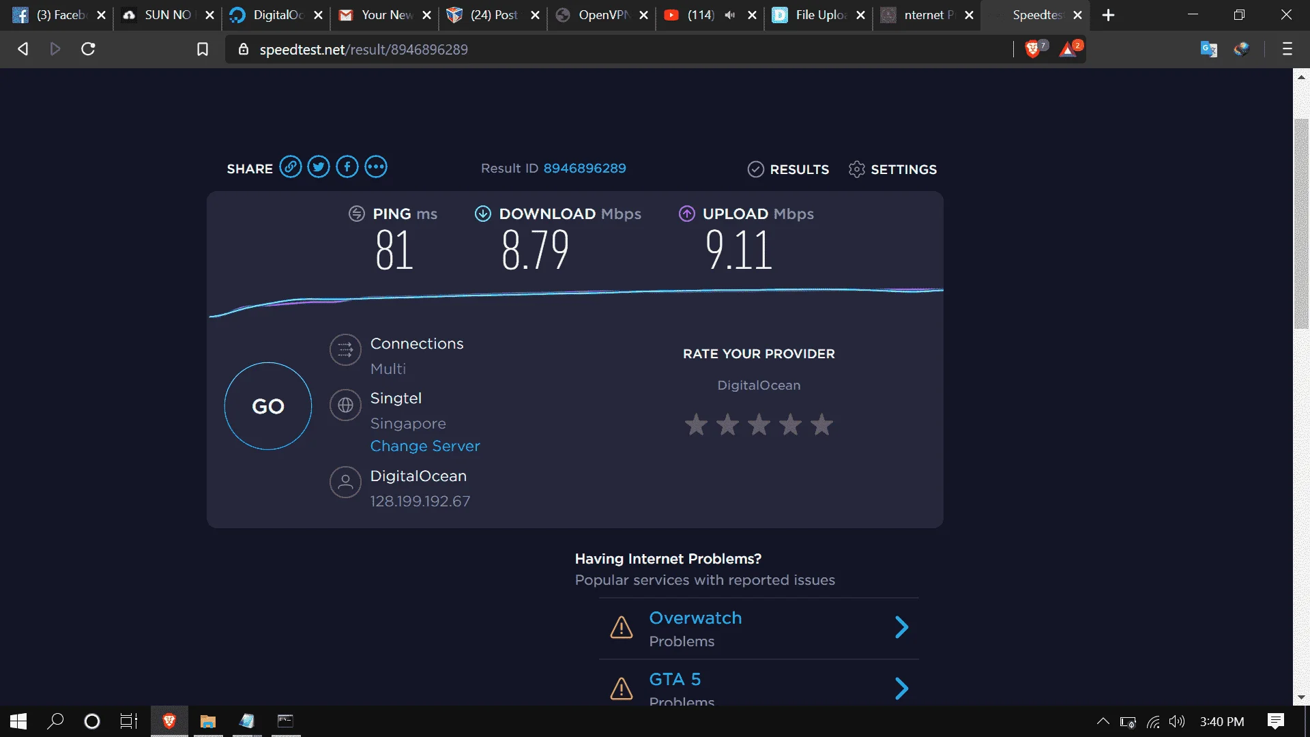Click the page vertical scrollbar thumb

[x=1301, y=224]
